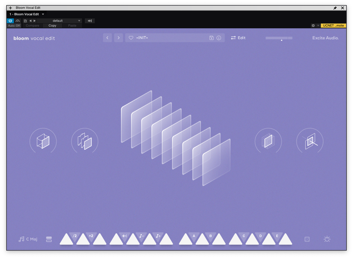This screenshot has width=353, height=258.
Task: Open the 'default' preset dropdown
Action: click(x=59, y=21)
